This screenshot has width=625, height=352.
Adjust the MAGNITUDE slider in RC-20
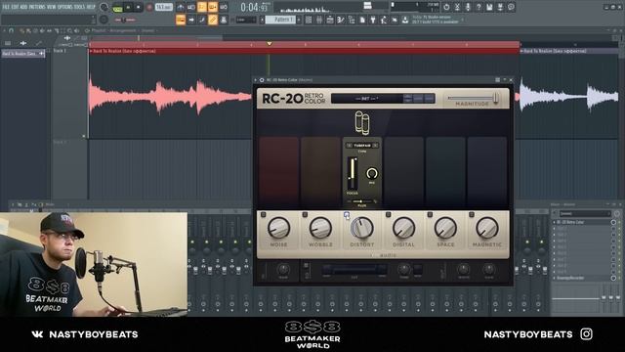pyautogui.click(x=473, y=98)
